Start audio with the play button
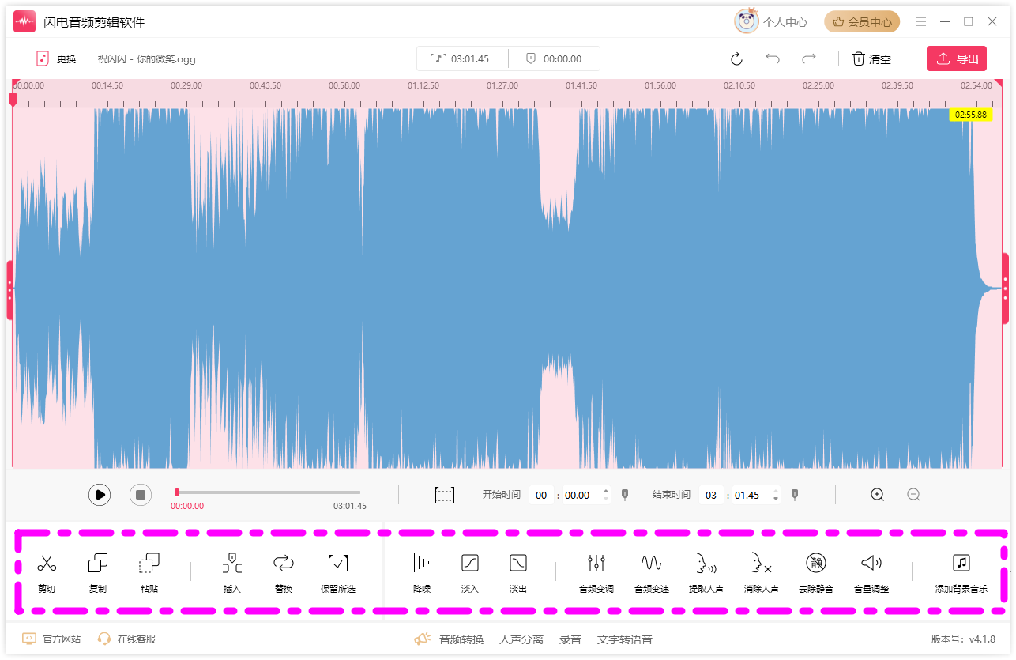The height and width of the screenshot is (660, 1016). pos(100,495)
